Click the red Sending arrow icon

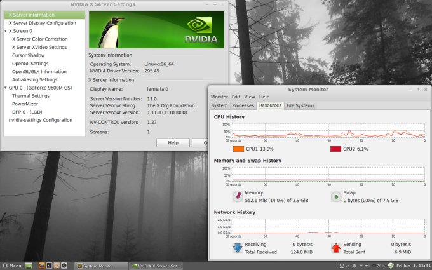pos(336,248)
